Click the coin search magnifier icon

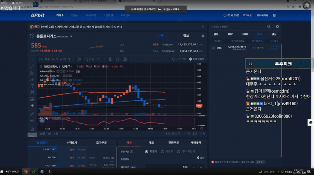pyautogui.click(x=269, y=26)
